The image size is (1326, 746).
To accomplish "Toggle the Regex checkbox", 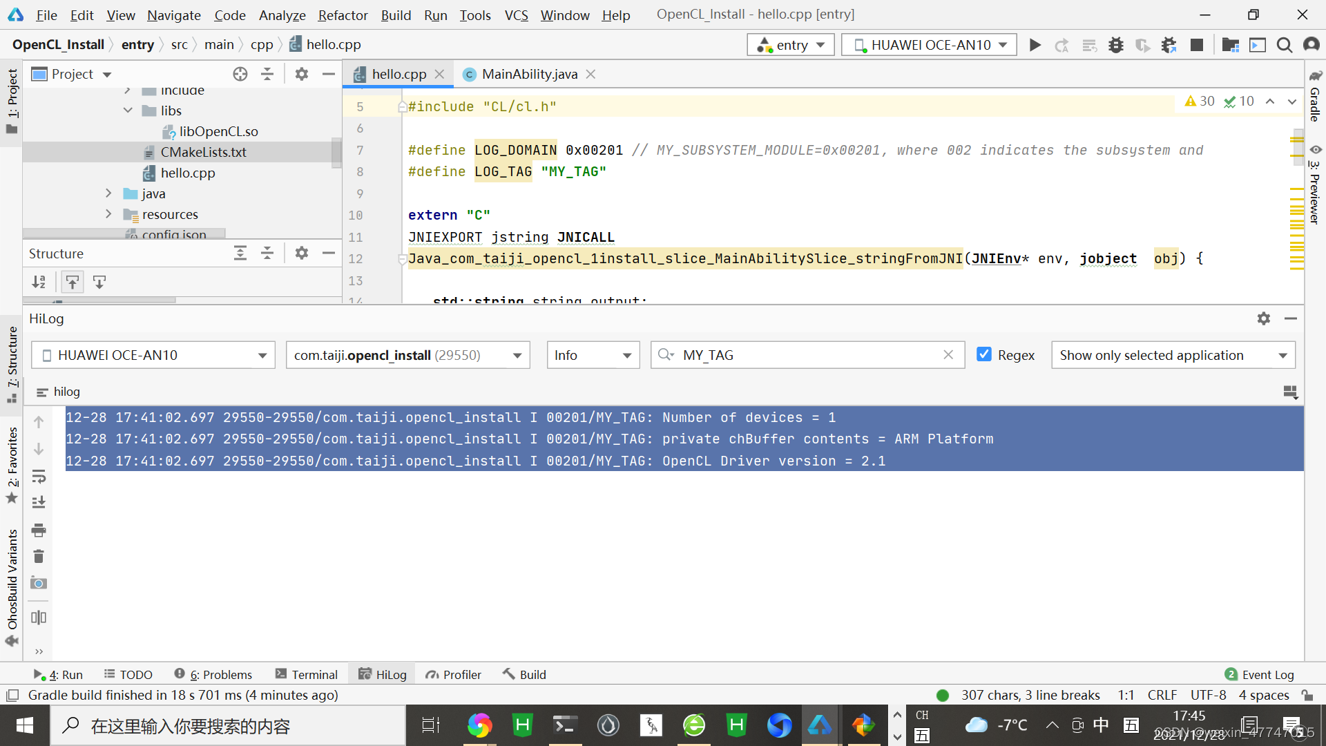I will 984,354.
